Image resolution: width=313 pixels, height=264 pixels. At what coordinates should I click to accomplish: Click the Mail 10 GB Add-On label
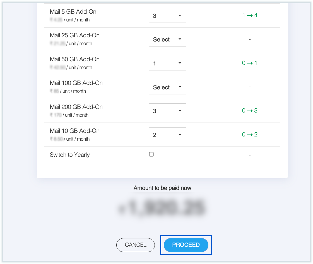pos(74,131)
